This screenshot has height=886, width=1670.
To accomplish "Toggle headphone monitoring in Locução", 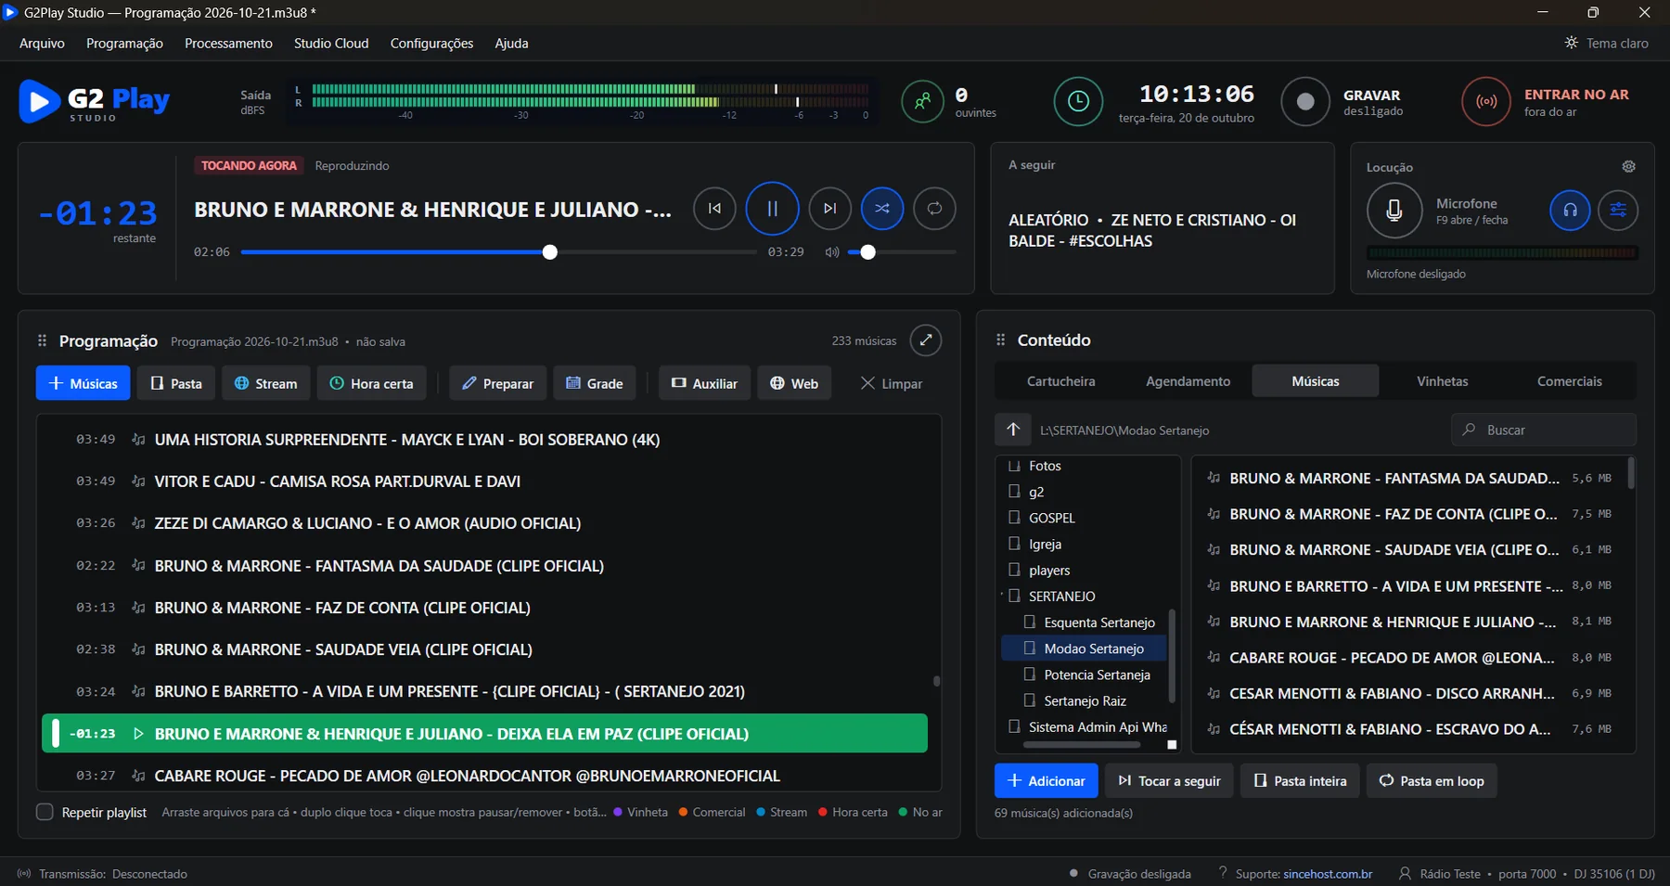I will pos(1570,211).
